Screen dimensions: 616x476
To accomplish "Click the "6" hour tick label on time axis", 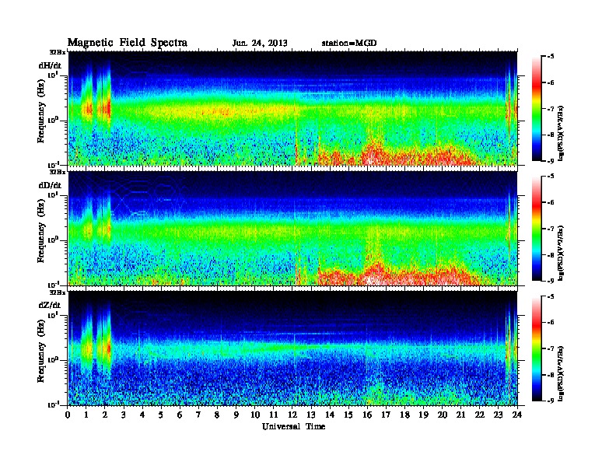I will coord(180,415).
